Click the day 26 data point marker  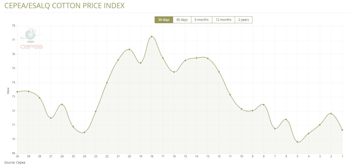(x=62, y=105)
